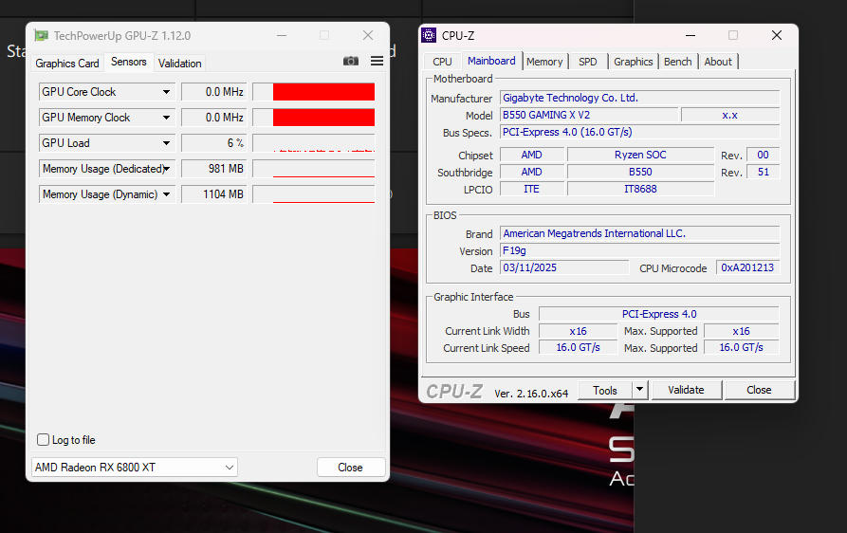847x533 pixels.
Task: Close the CPU-Z window with X
Action: click(x=777, y=35)
